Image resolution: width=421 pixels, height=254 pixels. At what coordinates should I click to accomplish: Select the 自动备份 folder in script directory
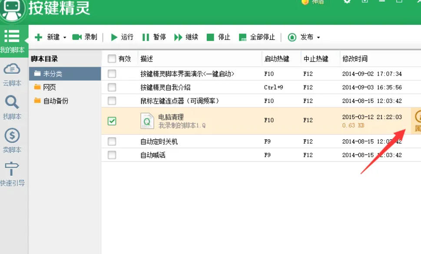click(x=56, y=100)
